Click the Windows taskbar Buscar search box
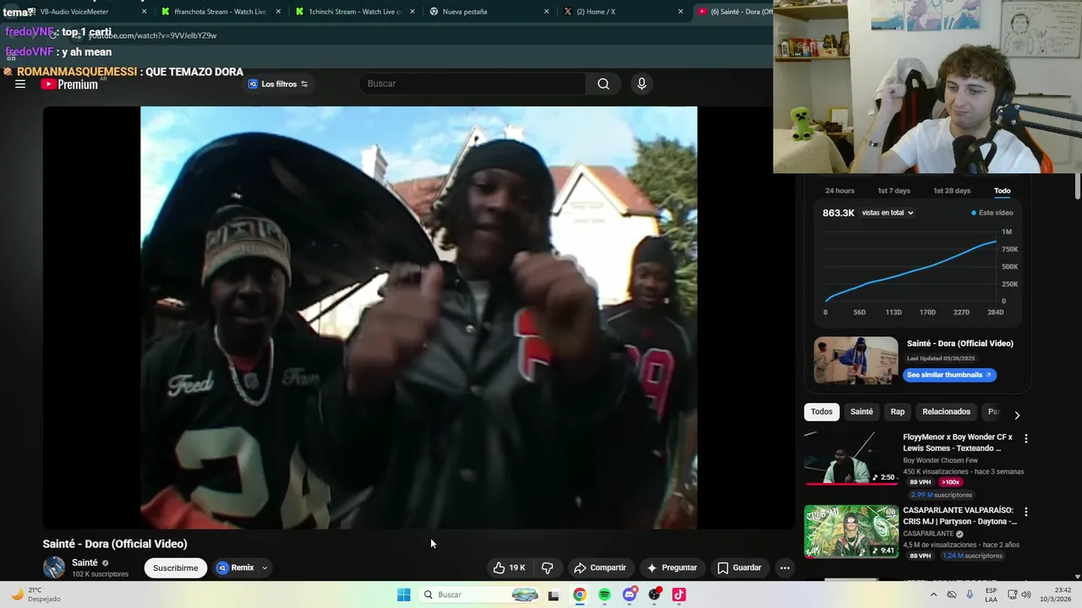 [x=480, y=594]
